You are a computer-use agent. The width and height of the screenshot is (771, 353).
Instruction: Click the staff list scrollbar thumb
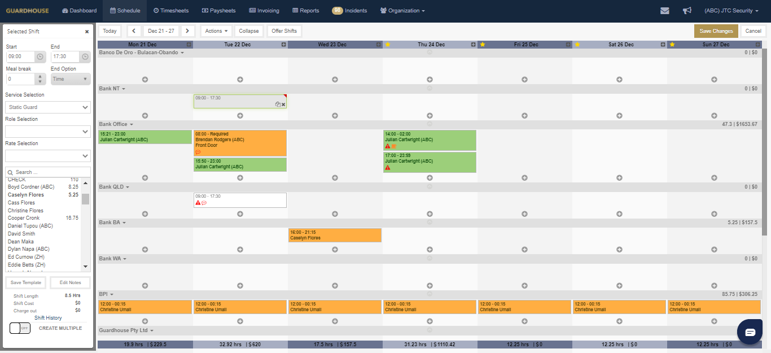[x=86, y=199]
